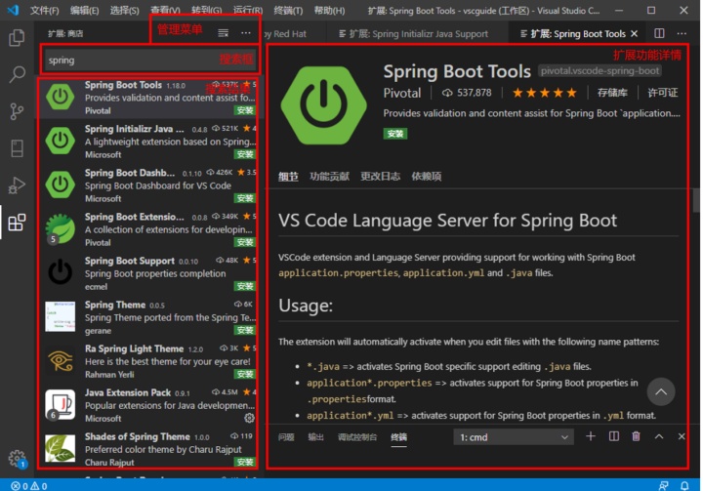Install Spring Boot Dashboard extension

pos(245,198)
